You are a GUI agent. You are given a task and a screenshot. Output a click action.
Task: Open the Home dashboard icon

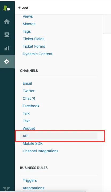click(7, 22)
